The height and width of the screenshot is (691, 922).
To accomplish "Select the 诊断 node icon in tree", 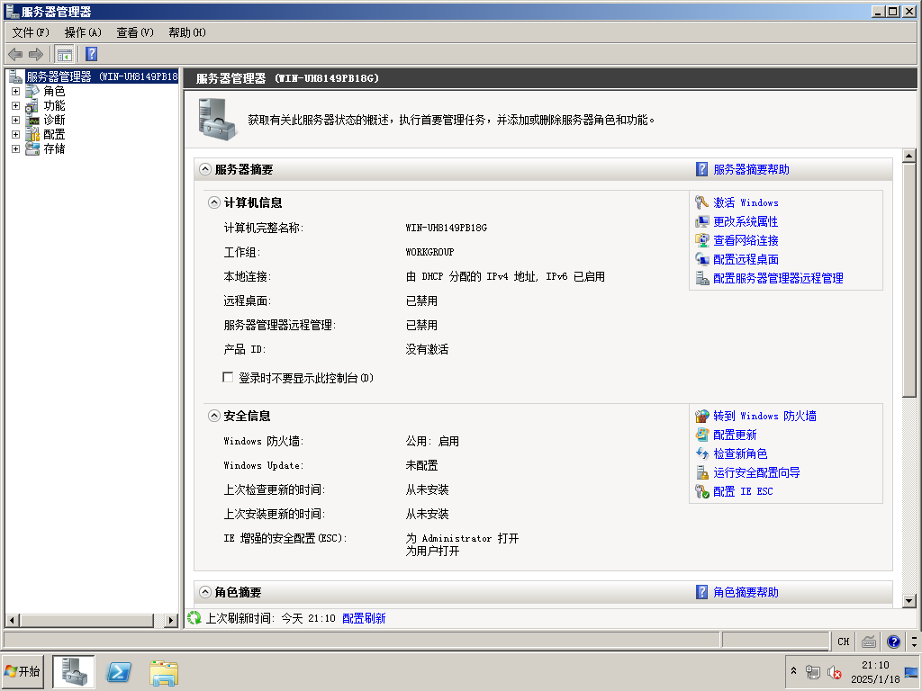I will point(33,120).
